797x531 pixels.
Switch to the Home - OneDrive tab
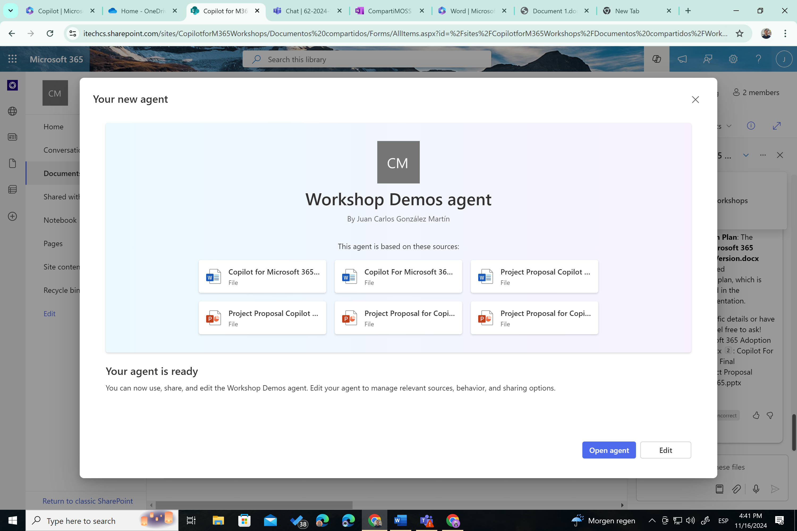click(143, 11)
